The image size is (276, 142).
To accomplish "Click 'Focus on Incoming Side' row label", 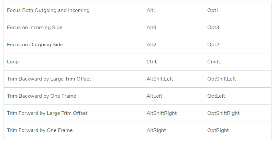I will (35, 27).
